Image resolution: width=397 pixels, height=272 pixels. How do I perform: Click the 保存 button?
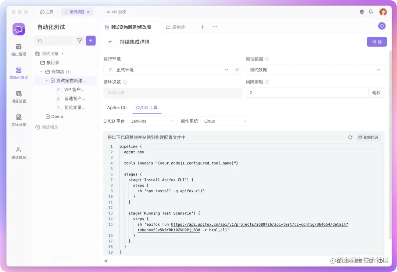[376, 41]
